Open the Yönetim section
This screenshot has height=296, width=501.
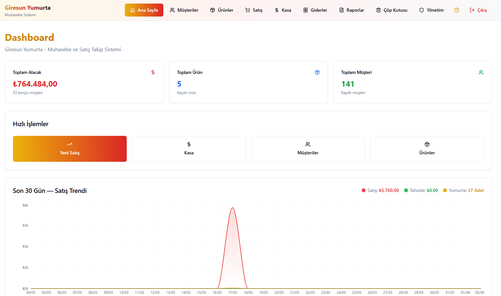pos(431,10)
